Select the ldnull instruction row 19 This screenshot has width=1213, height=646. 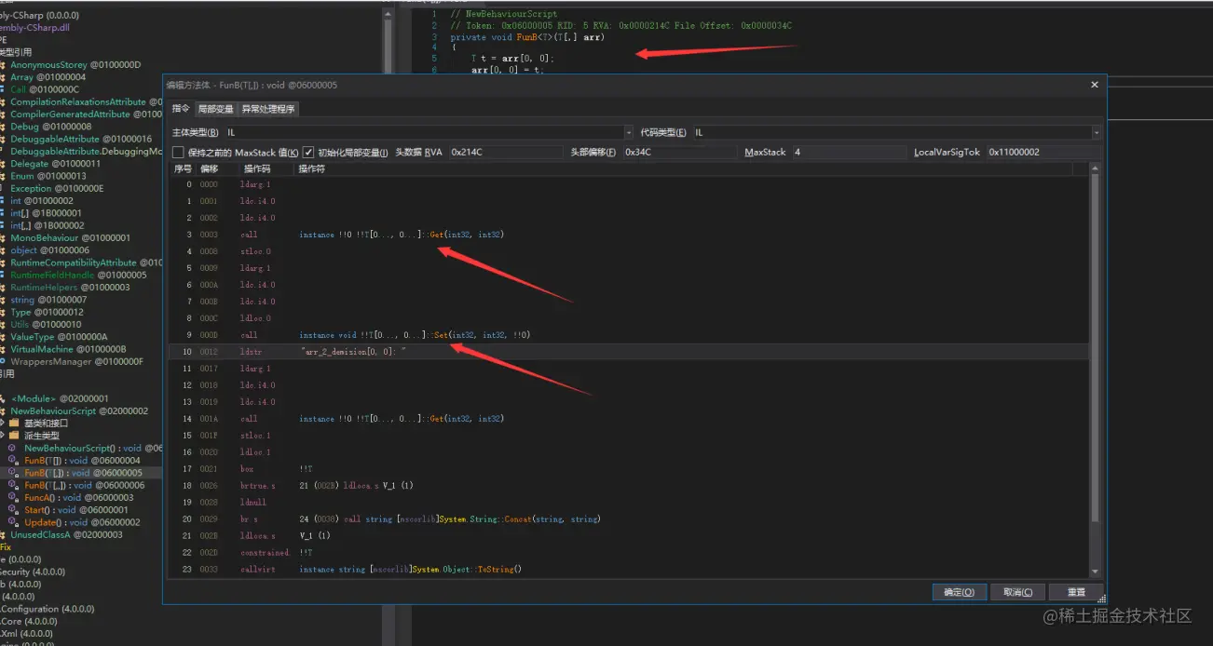(629, 503)
